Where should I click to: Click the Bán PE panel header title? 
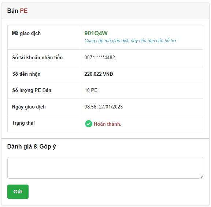[17, 11]
